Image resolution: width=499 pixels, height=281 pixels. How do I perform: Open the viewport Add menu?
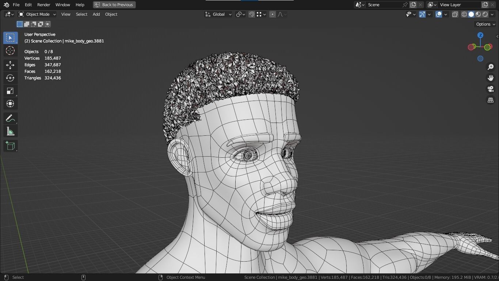point(96,14)
